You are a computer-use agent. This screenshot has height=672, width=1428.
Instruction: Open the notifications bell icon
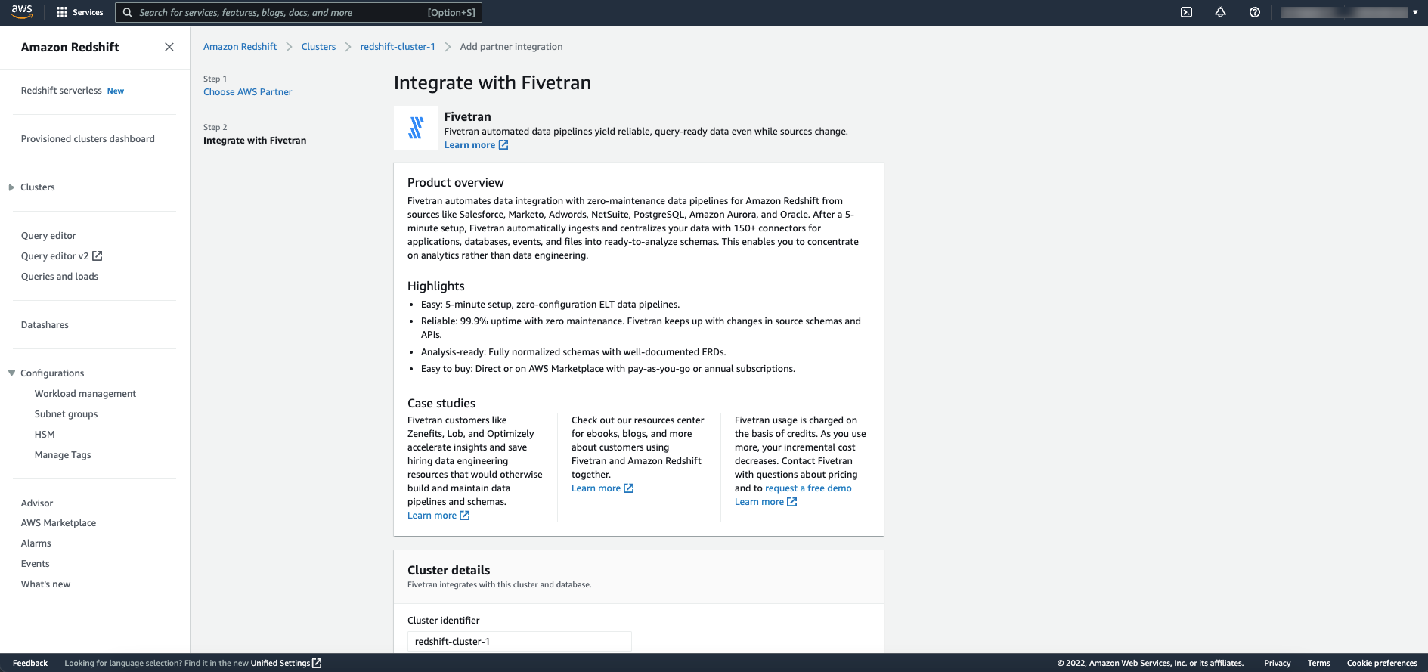(x=1220, y=12)
